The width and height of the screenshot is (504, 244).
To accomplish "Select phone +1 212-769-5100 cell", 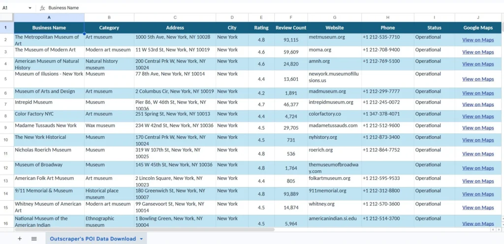I will (388, 64).
